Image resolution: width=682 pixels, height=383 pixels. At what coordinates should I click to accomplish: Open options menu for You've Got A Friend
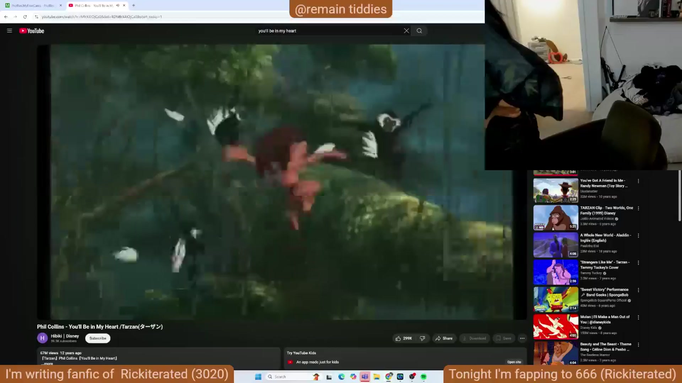(638, 181)
